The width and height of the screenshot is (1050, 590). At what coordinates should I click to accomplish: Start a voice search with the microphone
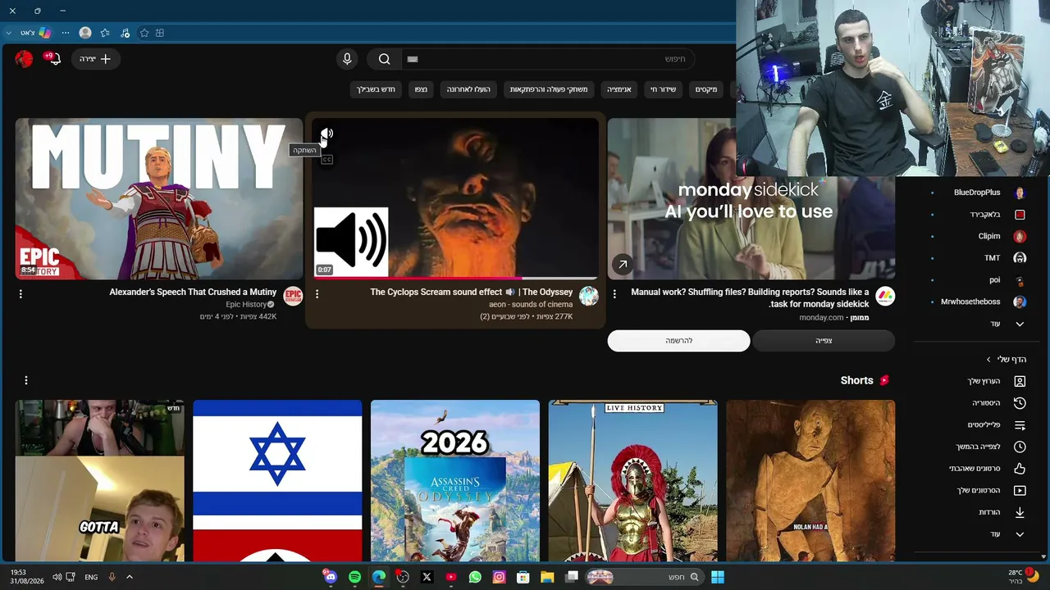coord(347,59)
